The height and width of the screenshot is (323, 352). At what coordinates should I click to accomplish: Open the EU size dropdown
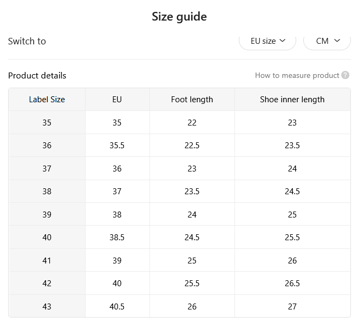pos(268,41)
